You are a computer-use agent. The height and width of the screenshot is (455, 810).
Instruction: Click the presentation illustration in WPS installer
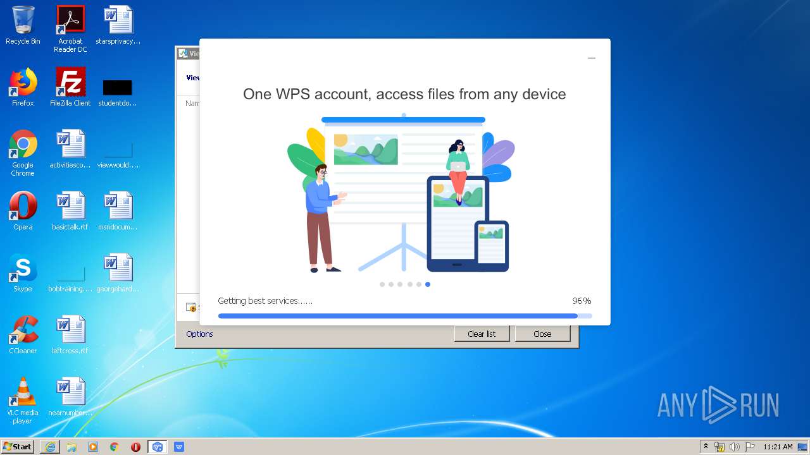tap(401, 193)
